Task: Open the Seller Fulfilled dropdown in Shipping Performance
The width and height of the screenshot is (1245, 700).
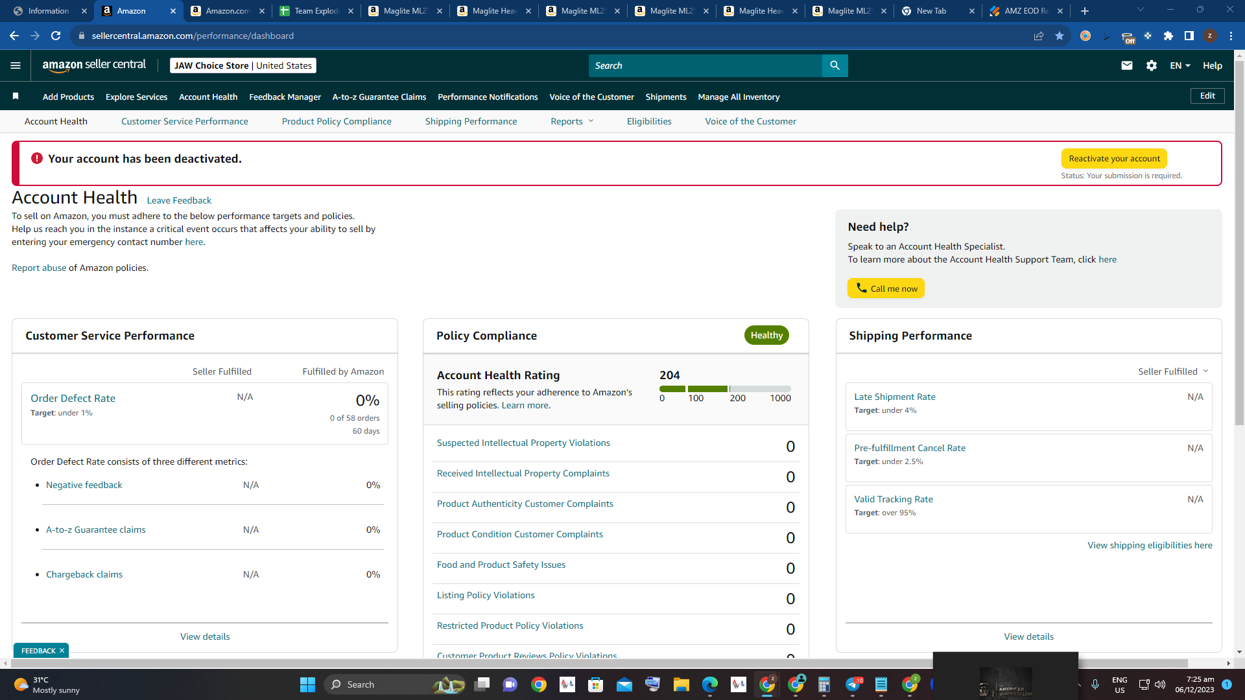Action: [x=1173, y=371]
